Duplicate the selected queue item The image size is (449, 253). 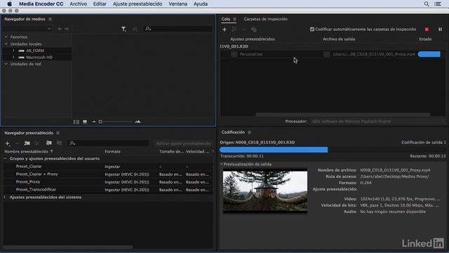254,30
